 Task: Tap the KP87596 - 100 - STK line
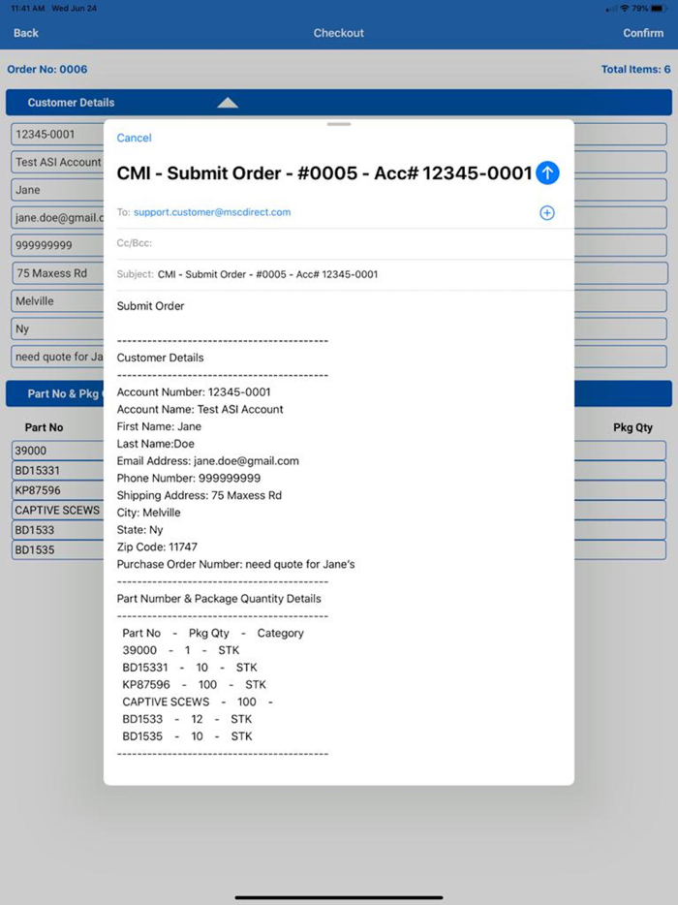pos(194,685)
